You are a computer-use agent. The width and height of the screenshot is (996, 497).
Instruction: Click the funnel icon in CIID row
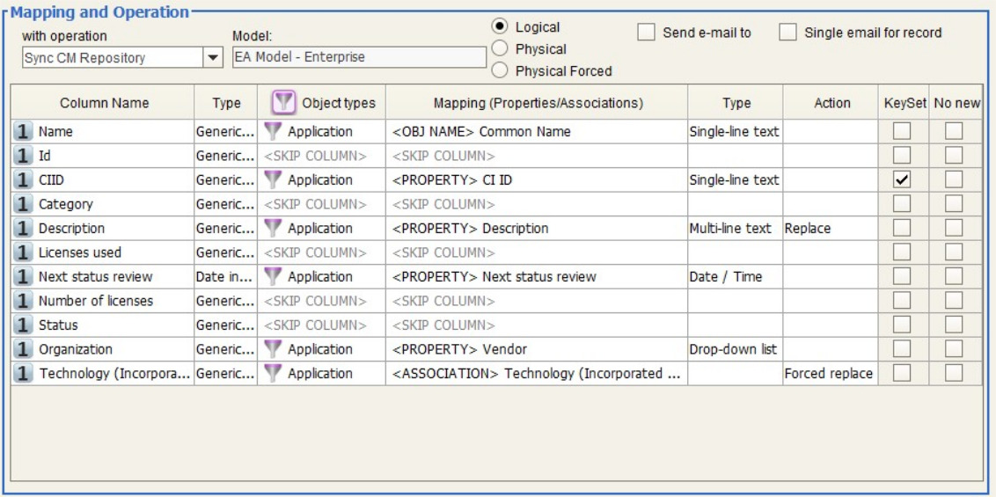click(x=274, y=180)
